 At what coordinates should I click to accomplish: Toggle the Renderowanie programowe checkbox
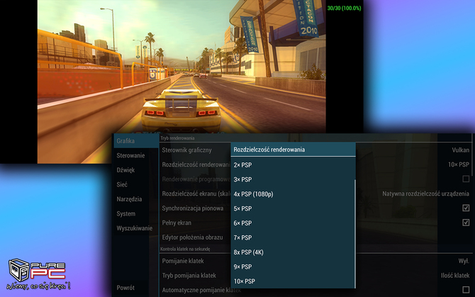466,179
